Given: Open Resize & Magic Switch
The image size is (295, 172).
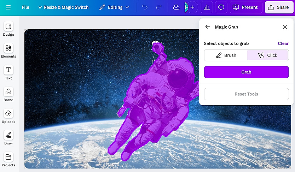Looking at the screenshot, I should click(63, 7).
